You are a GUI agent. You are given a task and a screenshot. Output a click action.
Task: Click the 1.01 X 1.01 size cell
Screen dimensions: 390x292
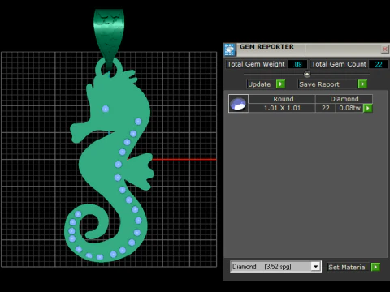click(282, 108)
